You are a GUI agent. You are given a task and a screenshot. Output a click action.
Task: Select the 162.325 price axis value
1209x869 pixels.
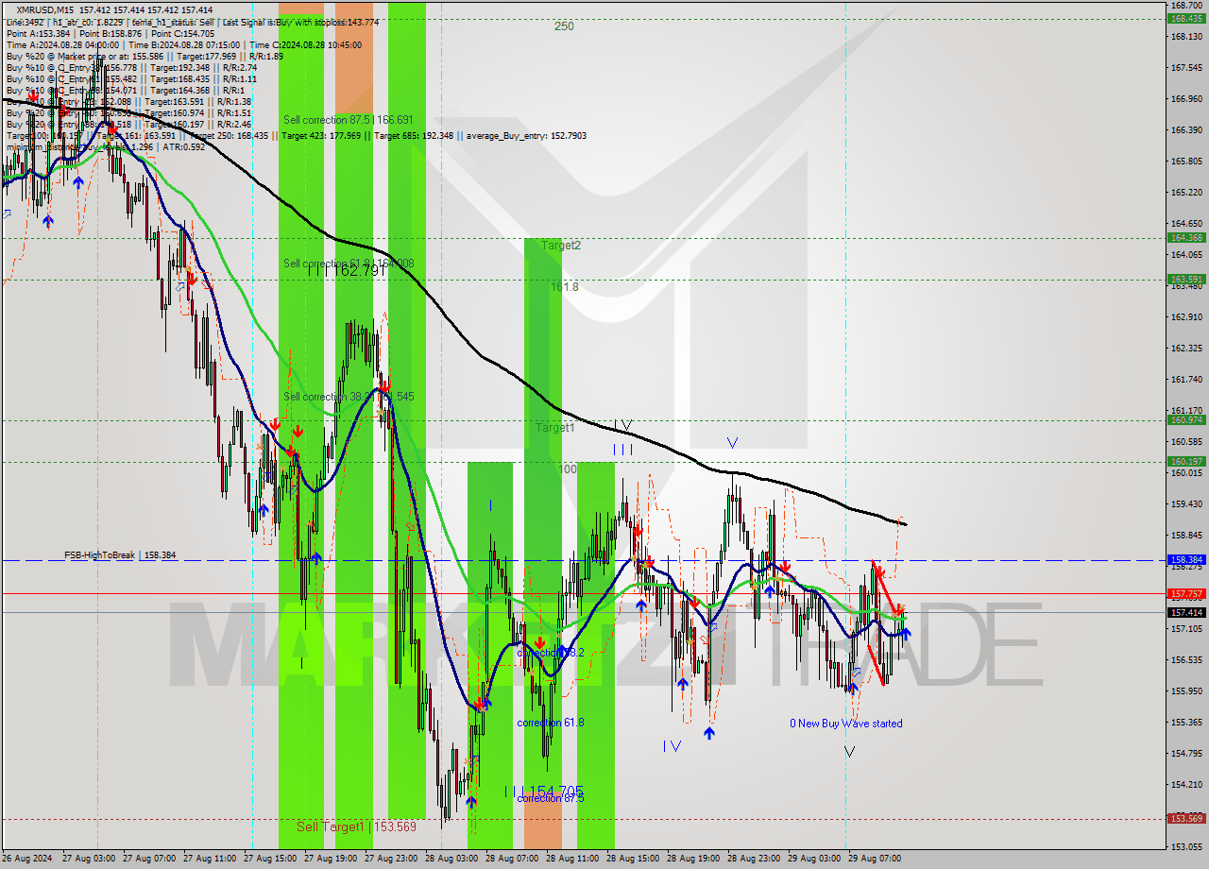[1186, 348]
